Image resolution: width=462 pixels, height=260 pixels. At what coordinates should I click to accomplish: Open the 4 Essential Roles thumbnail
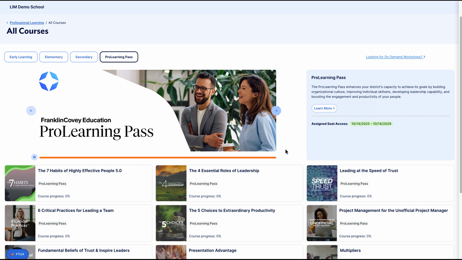click(x=171, y=183)
